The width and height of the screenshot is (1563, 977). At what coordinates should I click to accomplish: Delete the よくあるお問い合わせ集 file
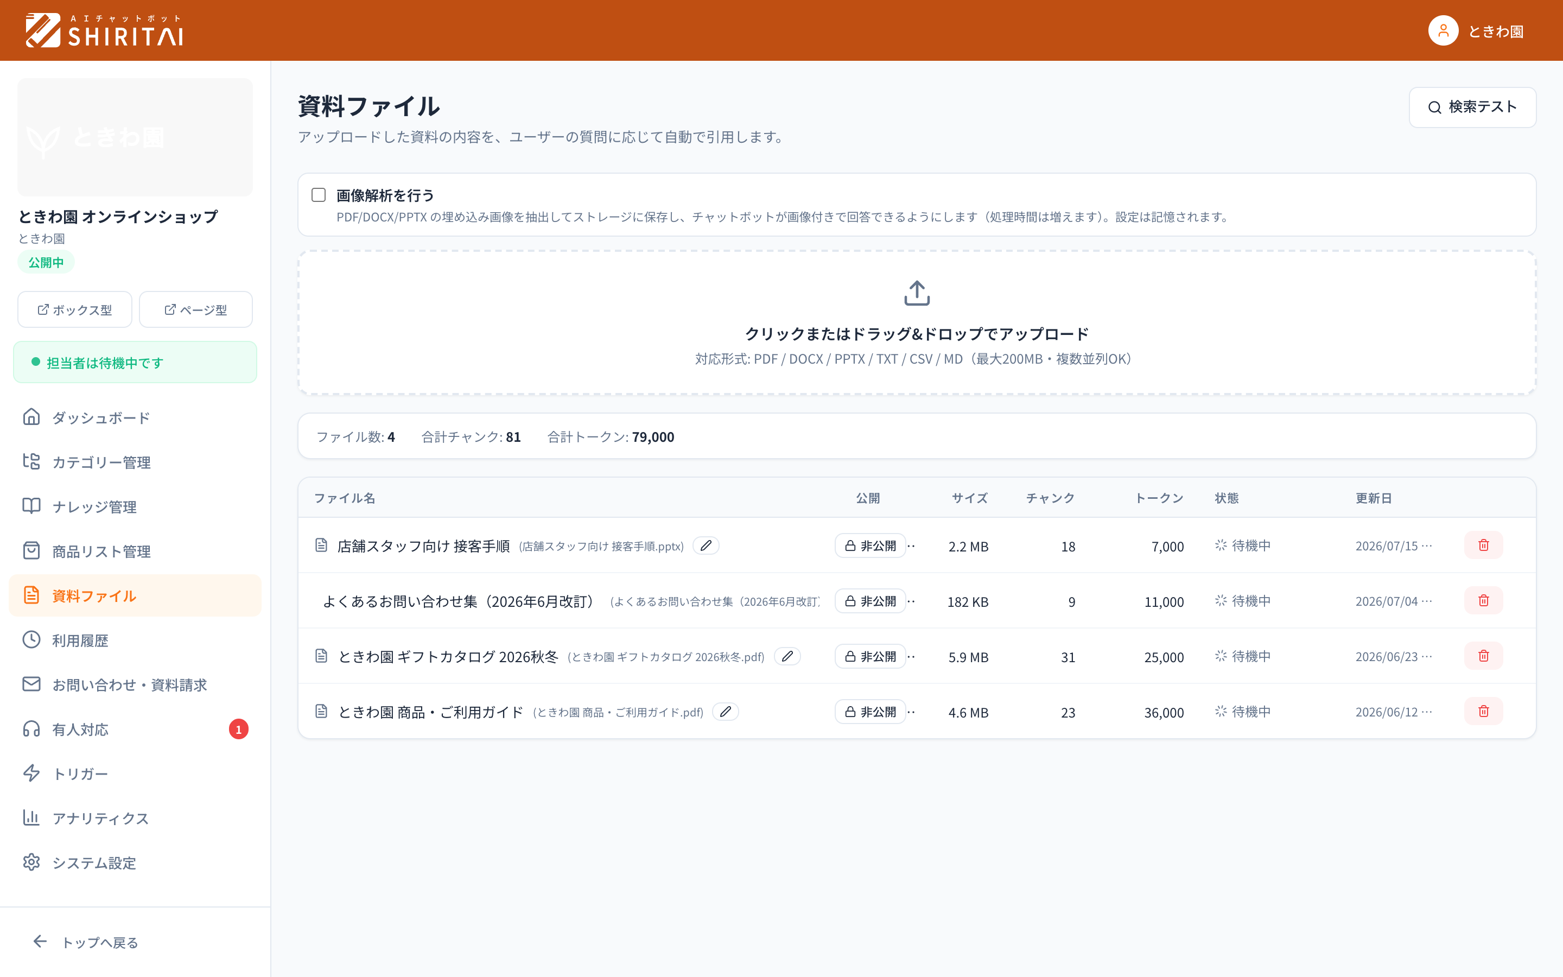coord(1483,601)
